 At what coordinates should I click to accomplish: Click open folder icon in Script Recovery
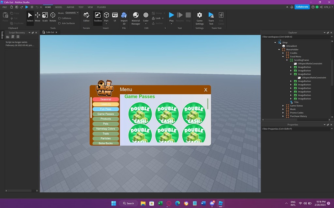pos(8,37)
